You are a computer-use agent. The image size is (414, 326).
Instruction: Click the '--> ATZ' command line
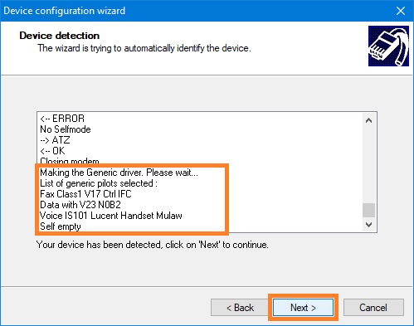tap(55, 140)
